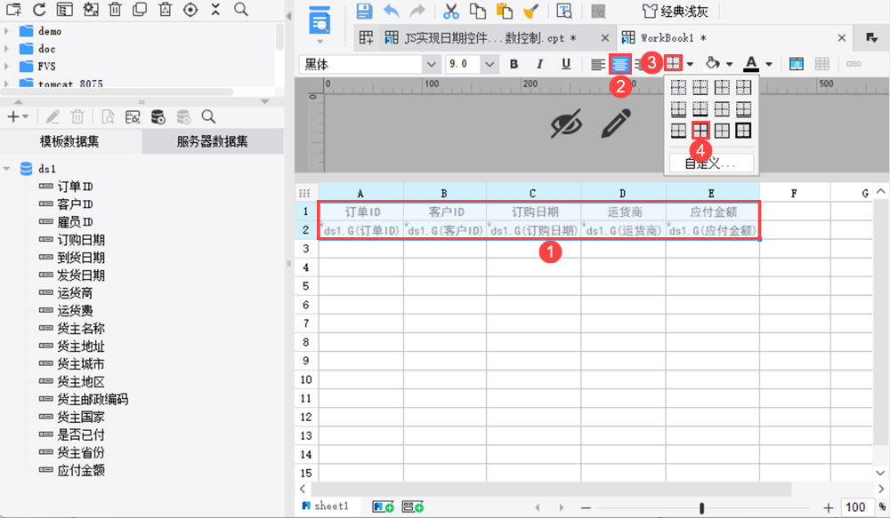Paste clipboard contents

pyautogui.click(x=504, y=11)
